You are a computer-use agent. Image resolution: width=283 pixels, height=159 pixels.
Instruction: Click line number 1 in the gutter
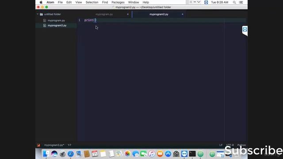(79, 20)
